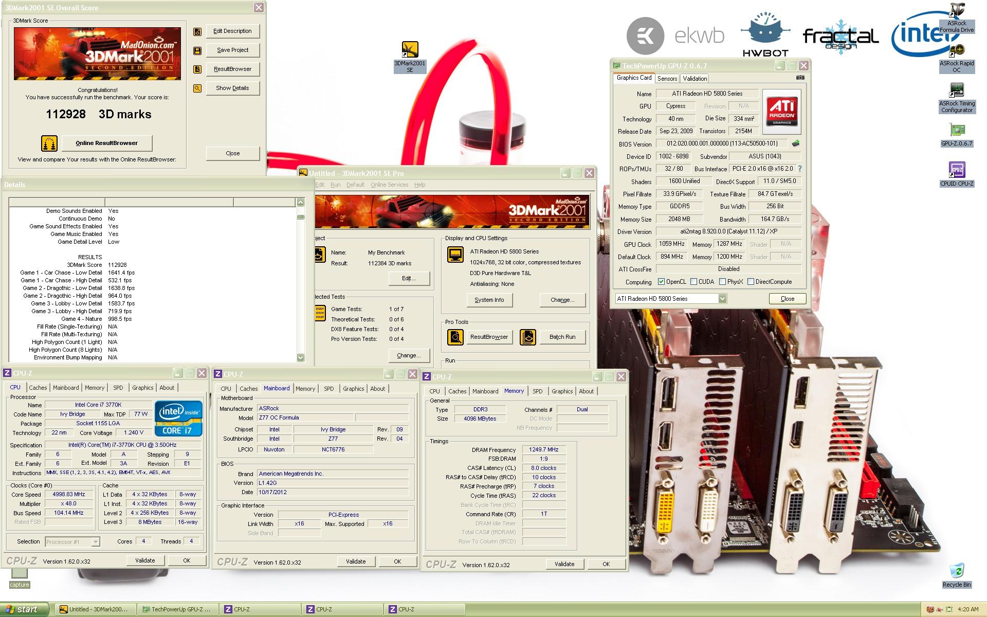Click the Batch Run button

(562, 337)
